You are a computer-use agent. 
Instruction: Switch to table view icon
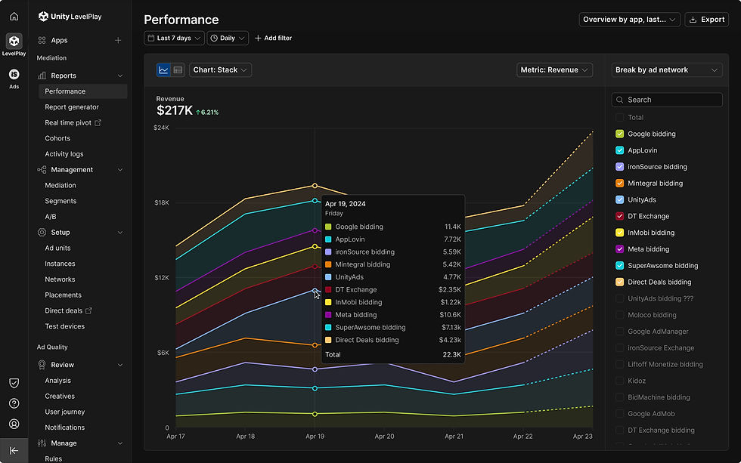point(178,69)
